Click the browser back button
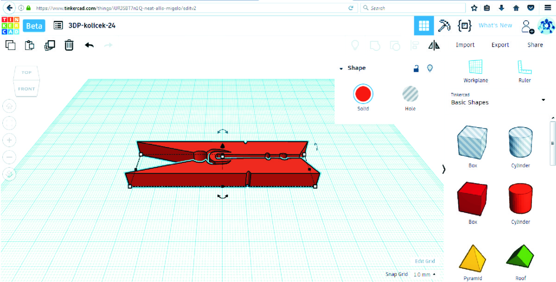The width and height of the screenshot is (556, 282). click(x=9, y=8)
